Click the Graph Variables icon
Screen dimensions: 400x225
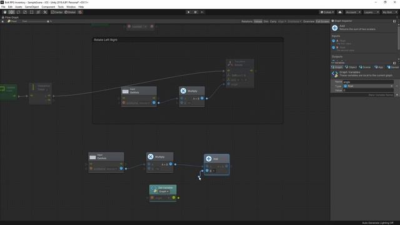click(334, 74)
